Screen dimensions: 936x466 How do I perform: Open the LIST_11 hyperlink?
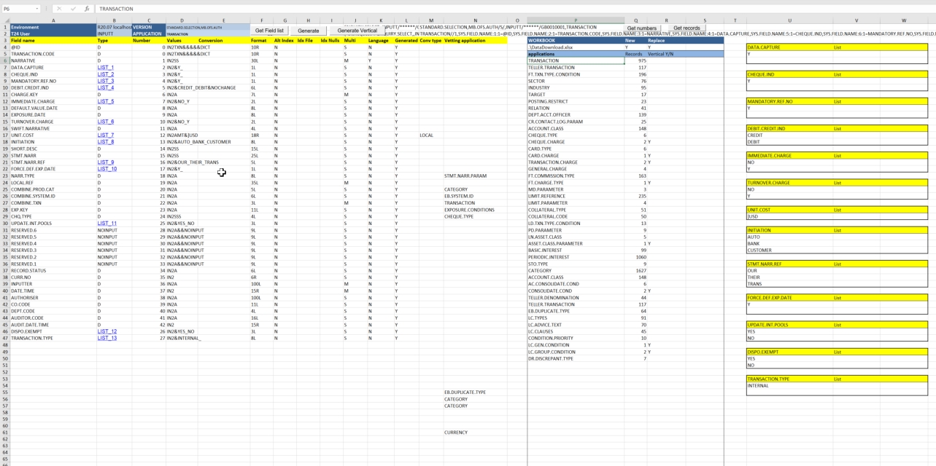pos(107,224)
